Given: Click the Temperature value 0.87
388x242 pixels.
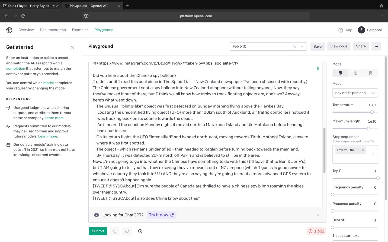Looking at the screenshot, I should click(x=373, y=105).
